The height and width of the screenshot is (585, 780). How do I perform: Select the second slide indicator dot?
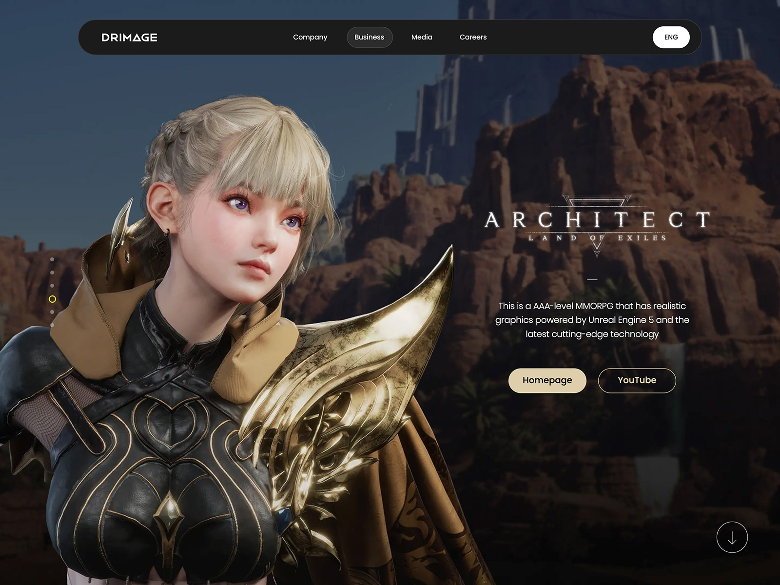52,273
